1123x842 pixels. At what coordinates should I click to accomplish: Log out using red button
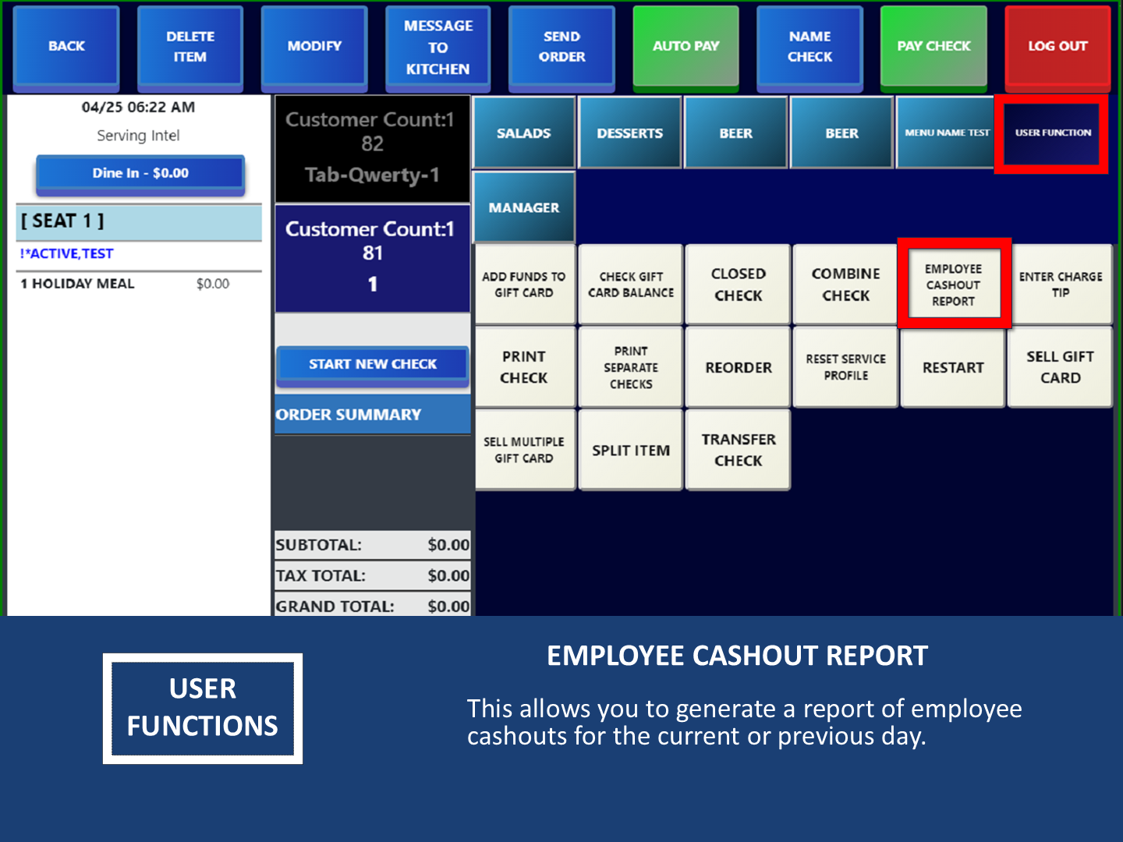(1057, 47)
